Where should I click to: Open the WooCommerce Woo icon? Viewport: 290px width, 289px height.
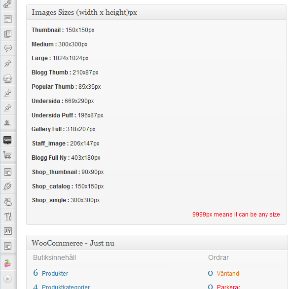(7, 140)
